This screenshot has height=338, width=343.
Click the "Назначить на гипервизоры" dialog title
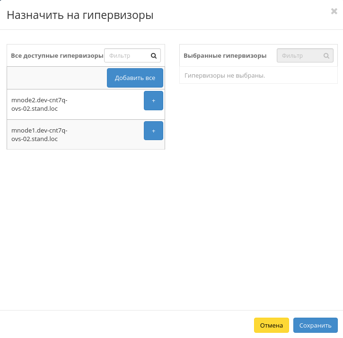80,15
